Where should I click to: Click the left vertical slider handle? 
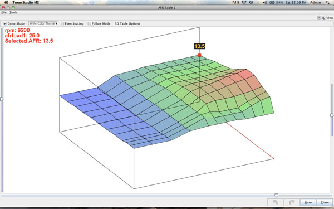click(x=2, y=99)
